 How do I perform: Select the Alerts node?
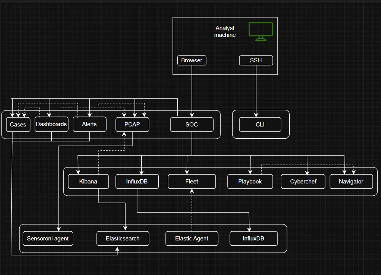[89, 124]
